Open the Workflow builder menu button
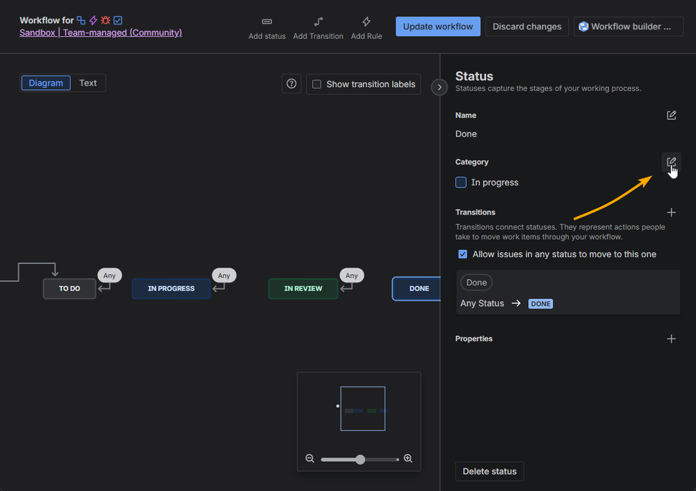The height and width of the screenshot is (491, 696). 628,26
